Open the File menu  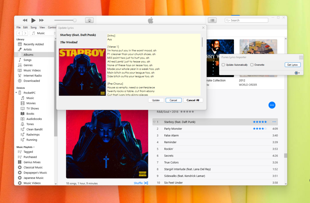pos(18,28)
